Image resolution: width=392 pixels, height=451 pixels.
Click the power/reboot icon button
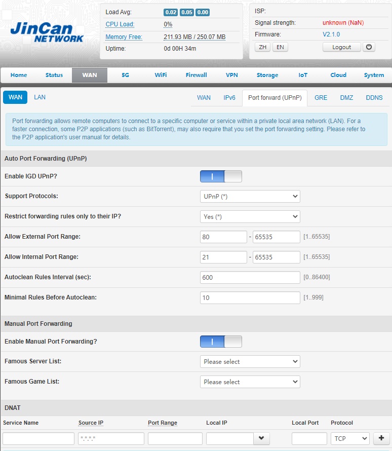coord(369,47)
